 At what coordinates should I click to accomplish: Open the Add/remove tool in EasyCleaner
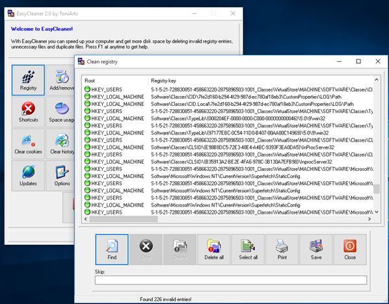coord(60,80)
